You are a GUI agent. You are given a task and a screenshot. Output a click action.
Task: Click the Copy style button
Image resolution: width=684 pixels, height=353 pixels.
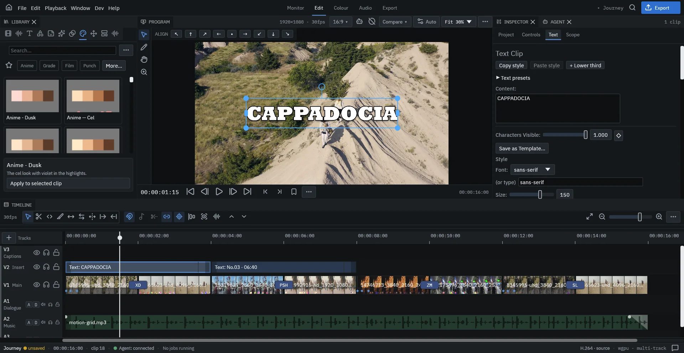511,66
